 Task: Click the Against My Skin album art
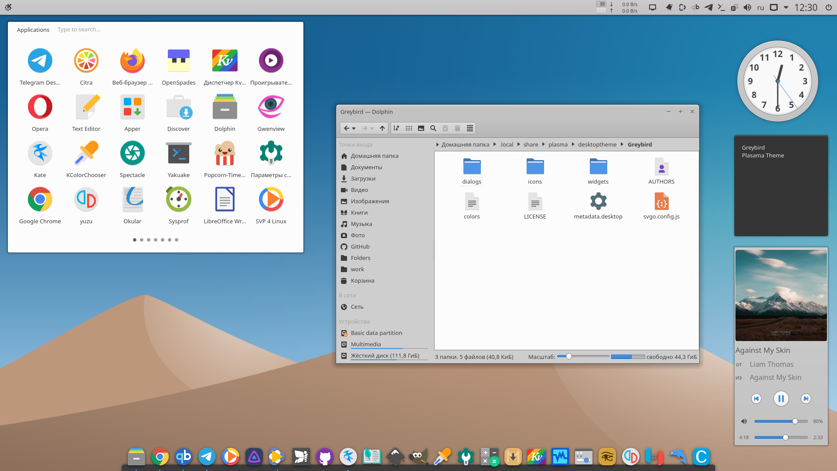[x=781, y=295]
